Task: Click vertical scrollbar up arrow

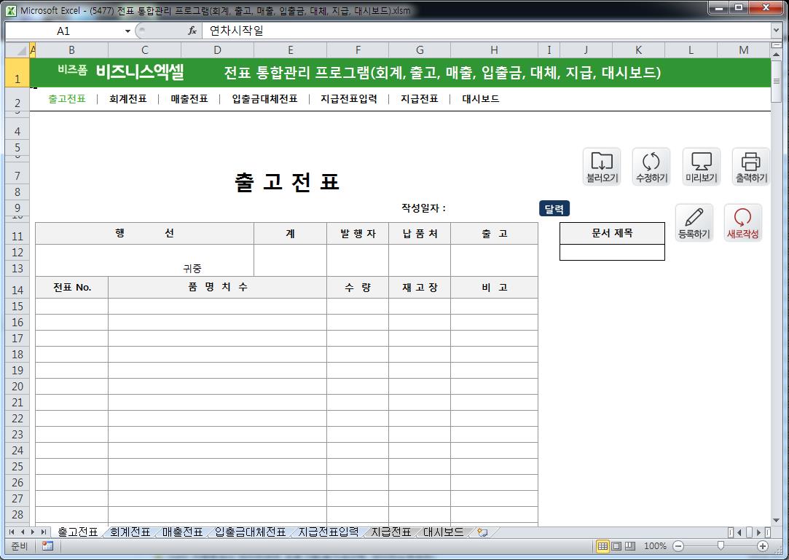Action: (x=776, y=54)
